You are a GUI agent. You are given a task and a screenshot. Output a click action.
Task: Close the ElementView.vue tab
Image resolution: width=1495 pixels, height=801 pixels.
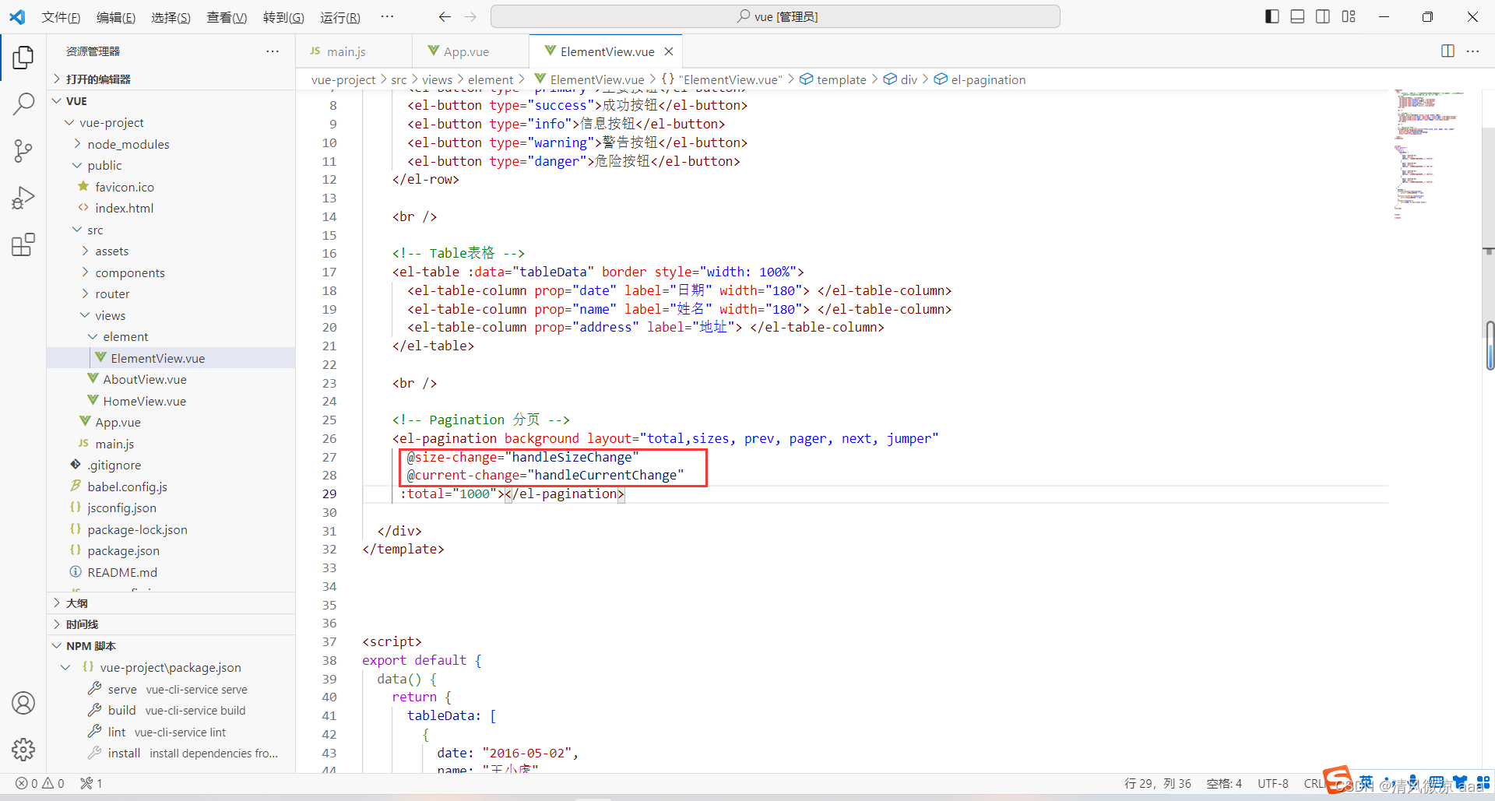tap(668, 51)
